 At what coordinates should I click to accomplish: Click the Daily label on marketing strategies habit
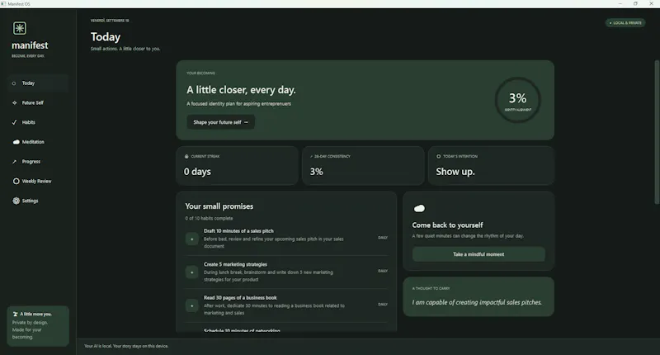383,271
